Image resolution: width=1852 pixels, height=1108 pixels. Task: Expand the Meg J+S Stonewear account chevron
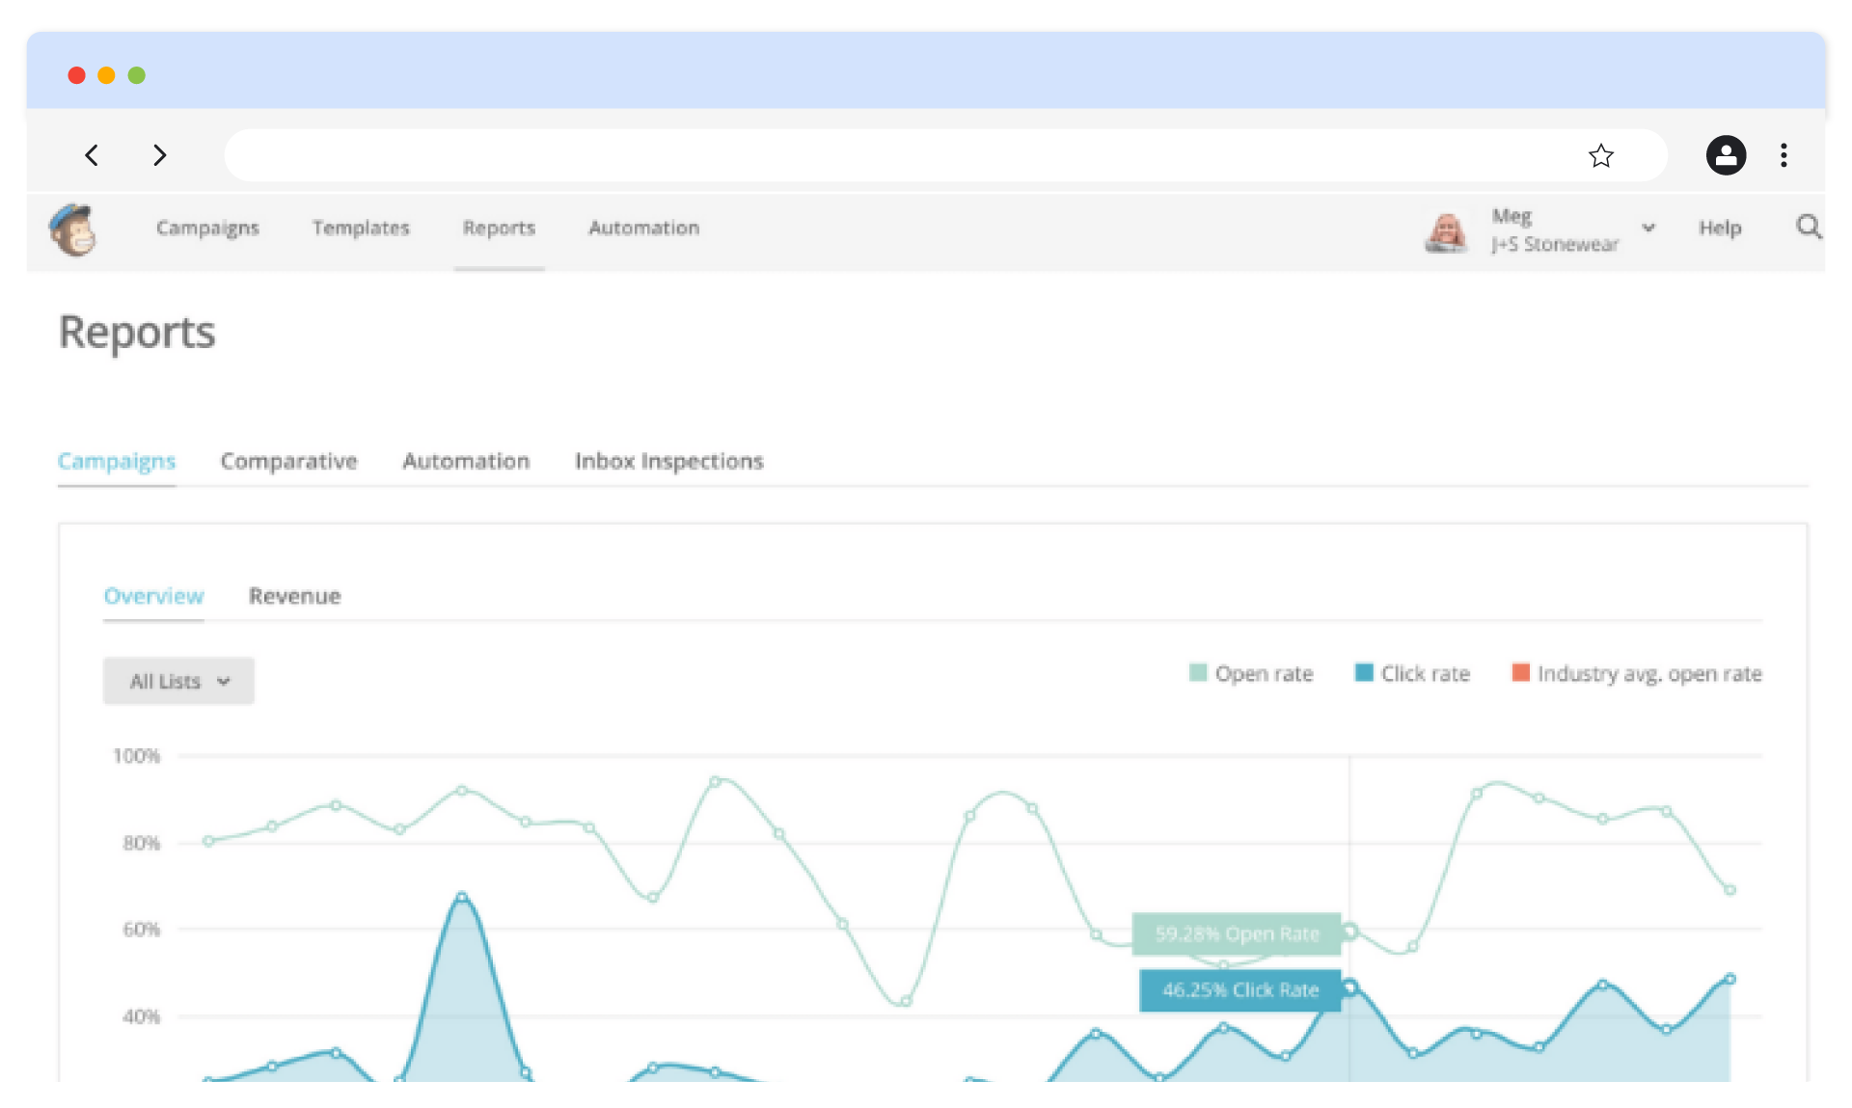[x=1648, y=229]
